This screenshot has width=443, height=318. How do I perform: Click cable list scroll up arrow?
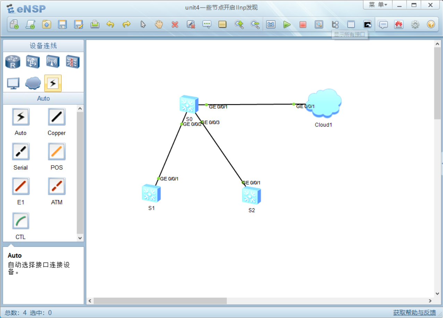80,109
